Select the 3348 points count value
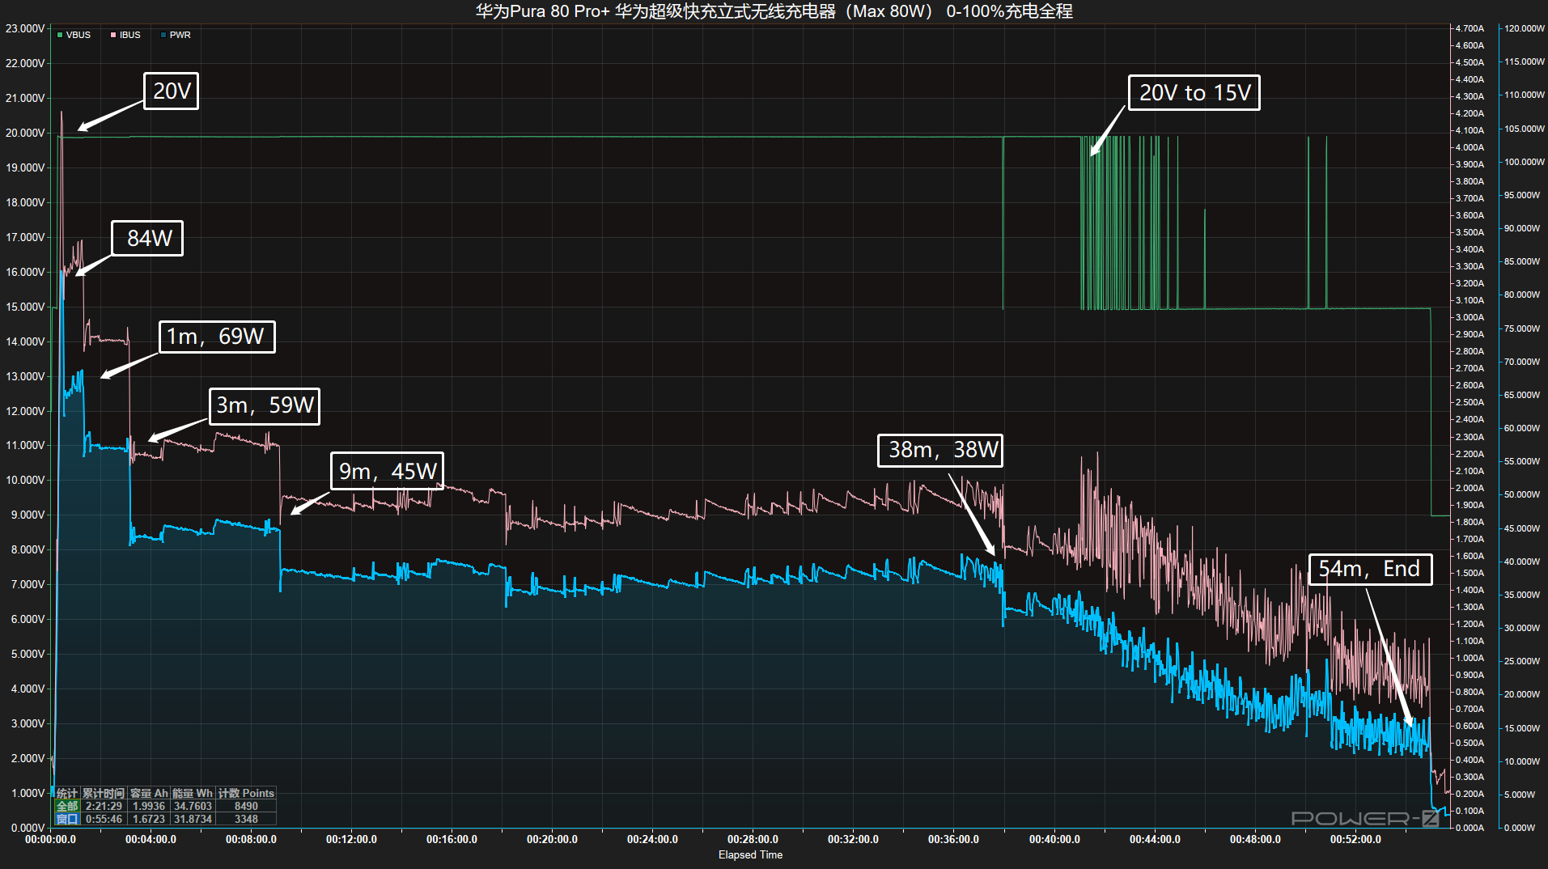Viewport: 1548px width, 869px height. tap(246, 819)
